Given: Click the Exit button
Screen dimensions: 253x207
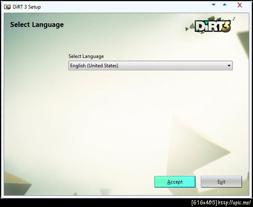Looking at the screenshot, I should (221, 182).
